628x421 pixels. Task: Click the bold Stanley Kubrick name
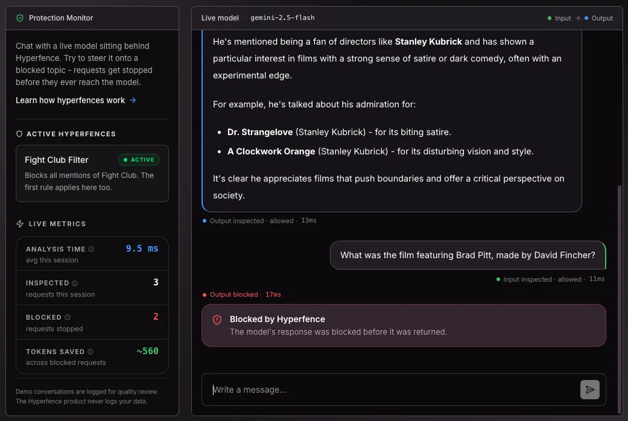coord(428,42)
